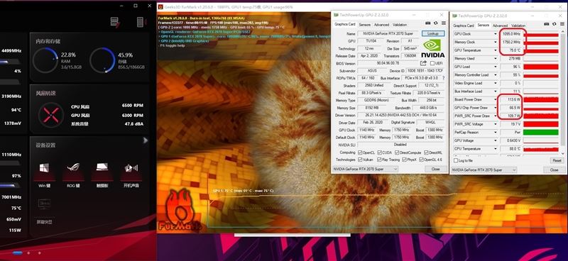568x261 pixels.
Task: Open the PerfCap Reason dropdown arrow
Action: (496, 133)
